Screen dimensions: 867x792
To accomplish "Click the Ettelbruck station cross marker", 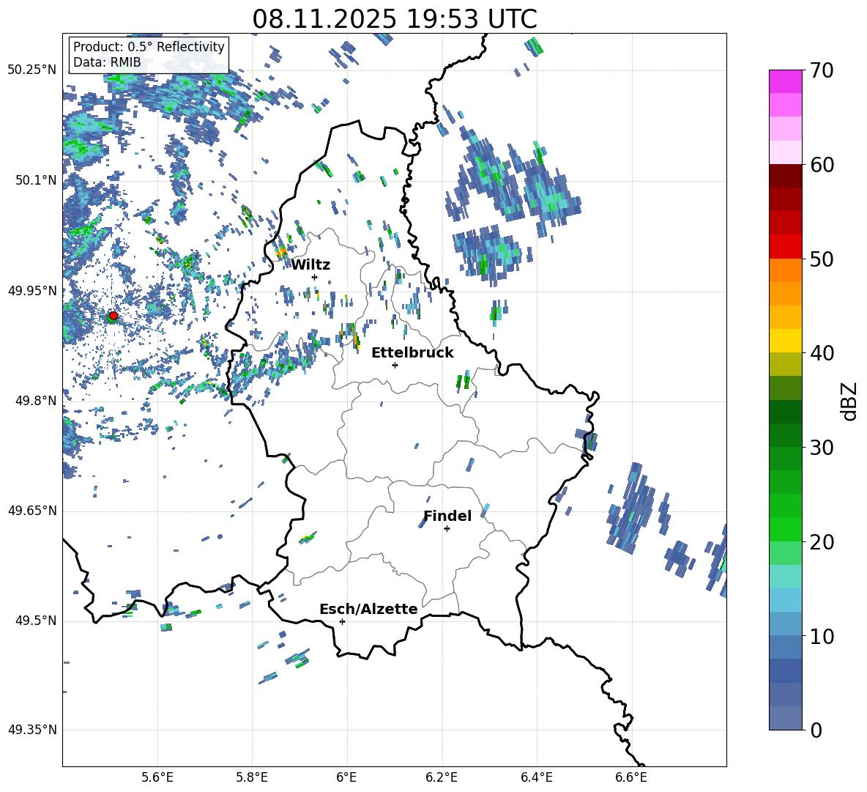I will coord(395,365).
